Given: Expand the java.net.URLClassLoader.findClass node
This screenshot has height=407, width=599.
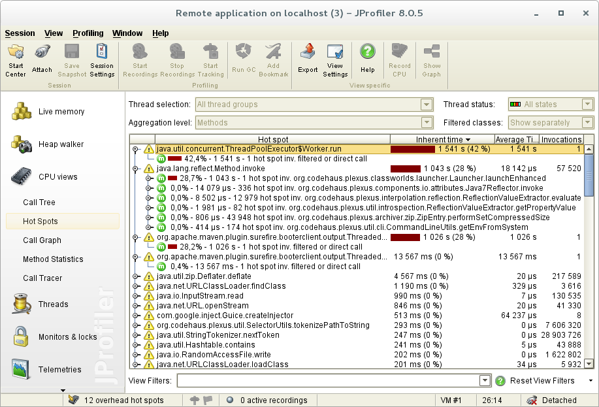Looking at the screenshot, I should pyautogui.click(x=135, y=286).
